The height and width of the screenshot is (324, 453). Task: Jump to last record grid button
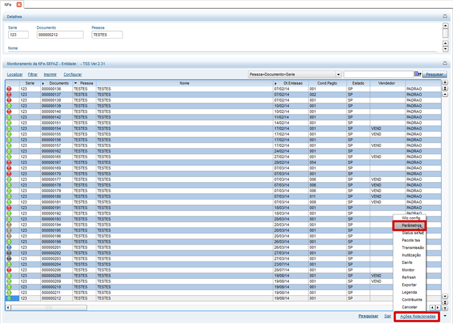[x=445, y=308]
